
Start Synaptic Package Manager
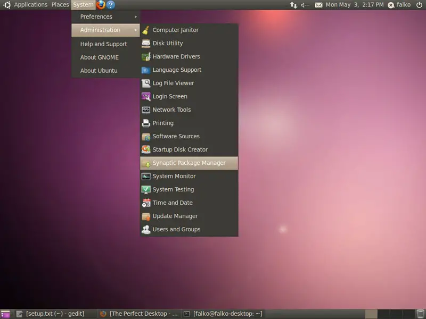[x=189, y=163]
